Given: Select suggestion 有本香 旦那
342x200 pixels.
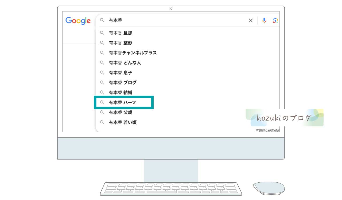Looking at the screenshot, I should point(121,33).
